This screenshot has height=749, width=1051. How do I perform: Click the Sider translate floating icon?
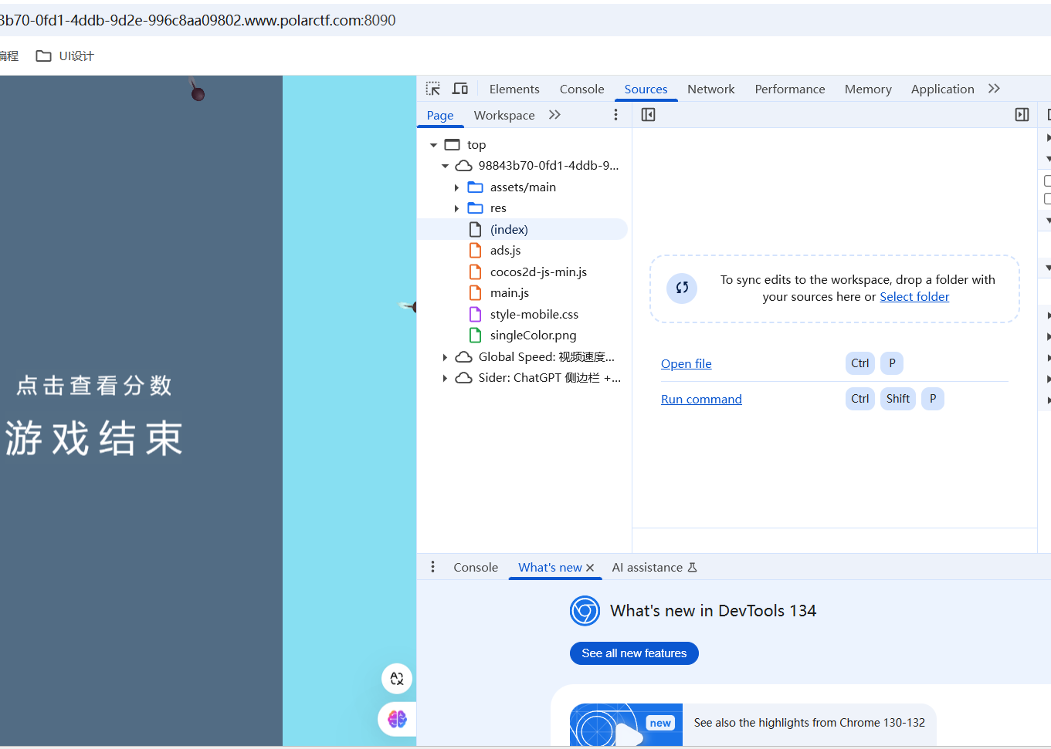tap(397, 679)
